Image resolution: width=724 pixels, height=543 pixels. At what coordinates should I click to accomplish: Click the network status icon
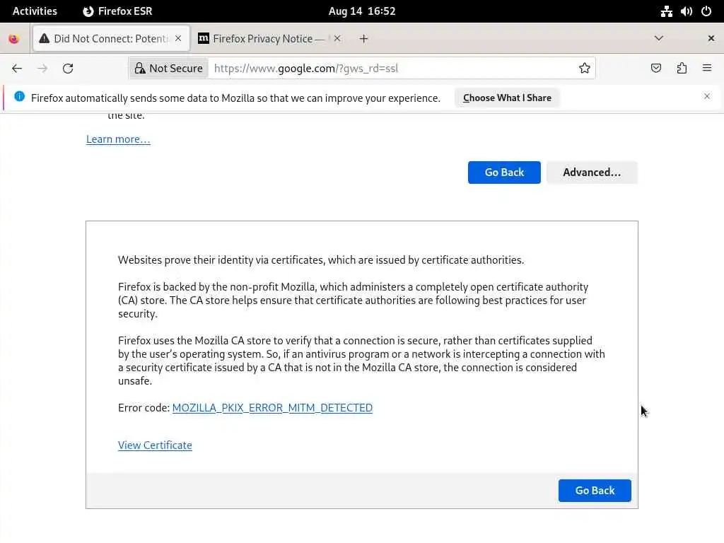point(666,11)
